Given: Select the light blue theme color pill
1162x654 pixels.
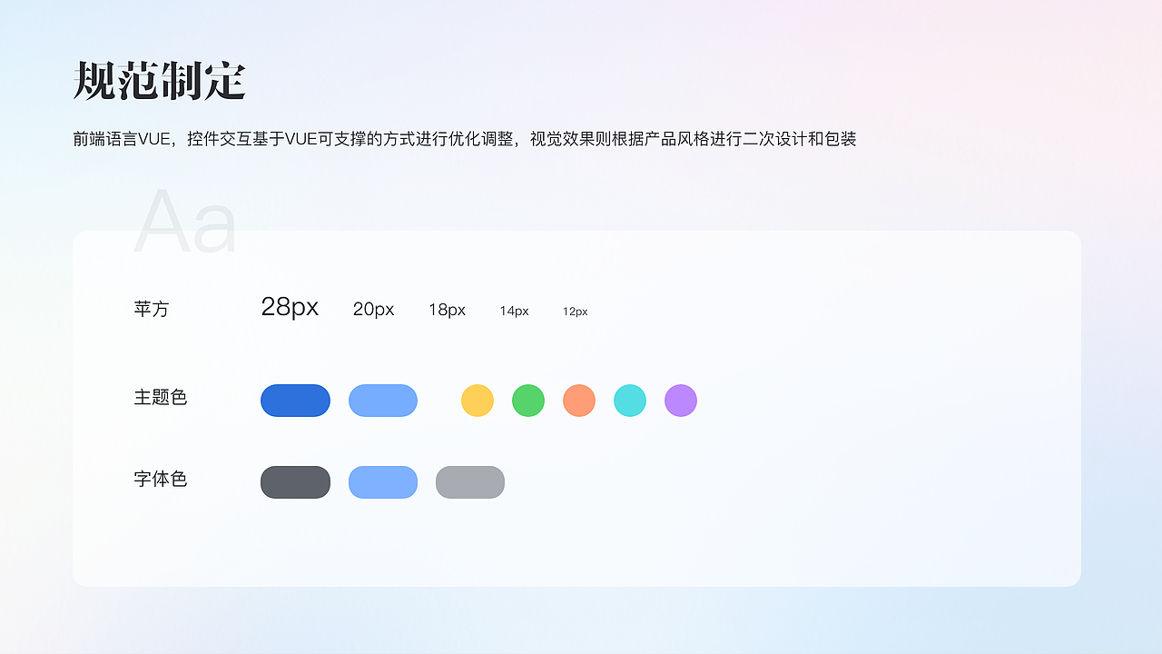Looking at the screenshot, I should pos(382,400).
